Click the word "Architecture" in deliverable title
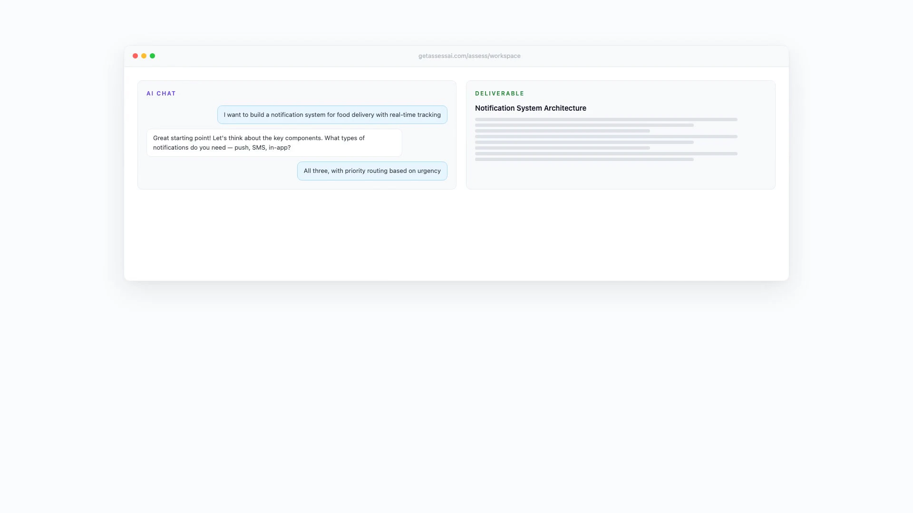This screenshot has height=513, width=913. point(565,108)
